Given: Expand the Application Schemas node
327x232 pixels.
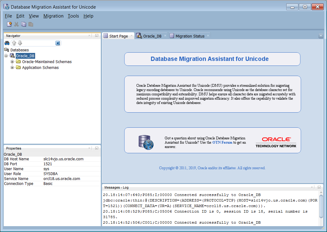Looking at the screenshot, I should [x=12, y=67].
